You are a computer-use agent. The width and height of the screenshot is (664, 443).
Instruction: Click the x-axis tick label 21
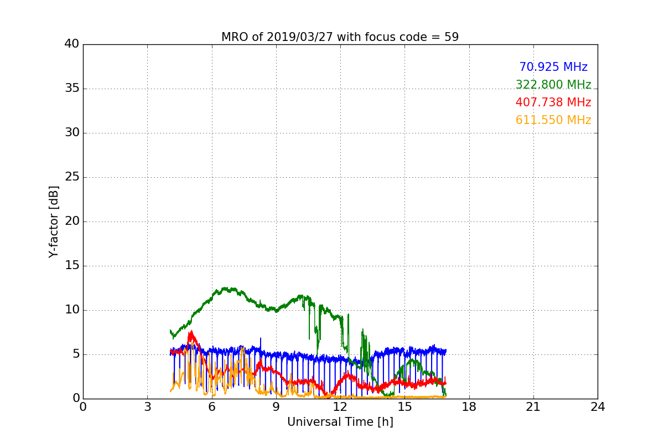[533, 407]
